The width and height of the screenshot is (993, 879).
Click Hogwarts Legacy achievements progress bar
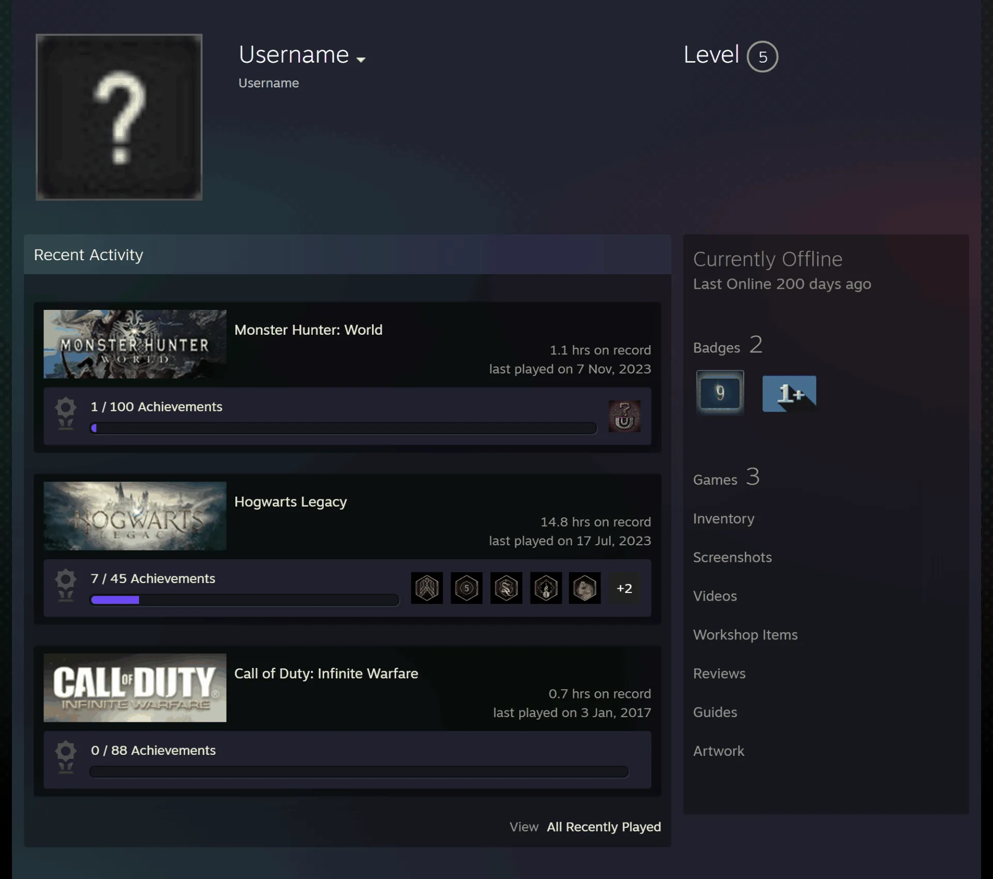pyautogui.click(x=245, y=600)
